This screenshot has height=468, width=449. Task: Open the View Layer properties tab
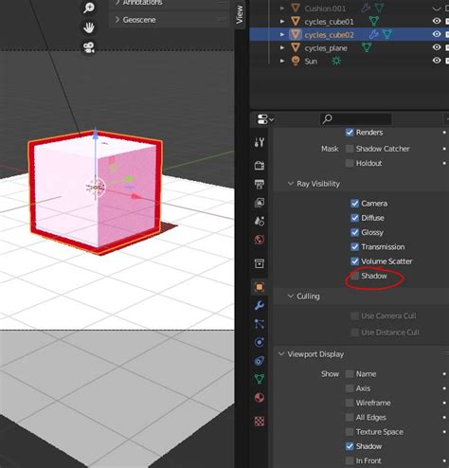(x=260, y=203)
